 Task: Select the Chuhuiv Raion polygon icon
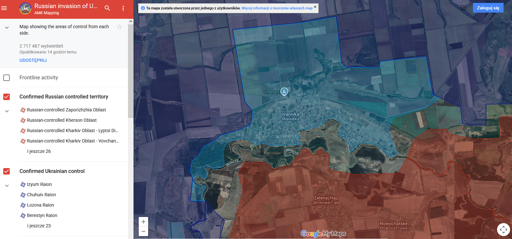23,195
